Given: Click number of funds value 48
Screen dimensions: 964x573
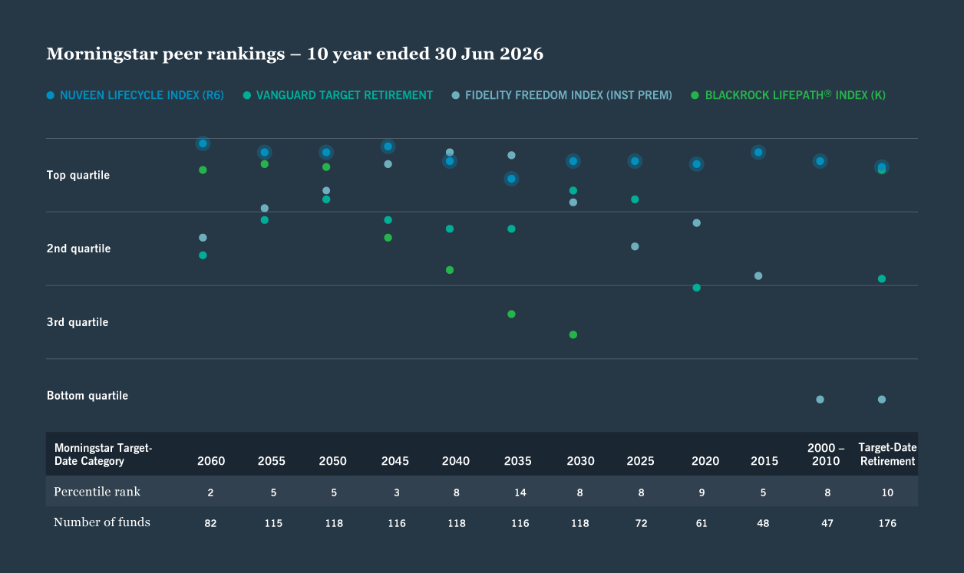Looking at the screenshot, I should 764,523.
